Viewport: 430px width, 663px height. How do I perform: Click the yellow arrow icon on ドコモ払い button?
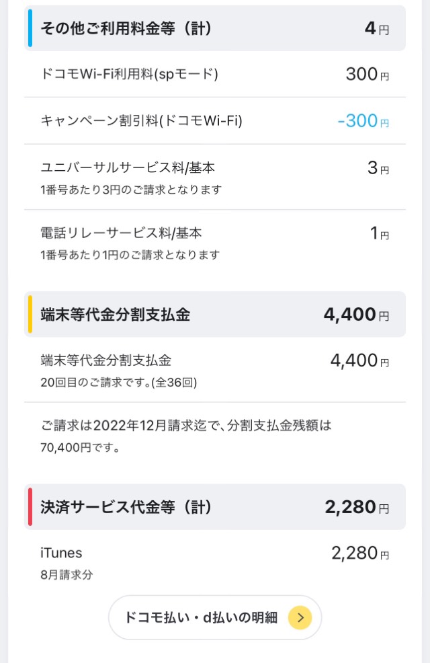[x=300, y=617]
